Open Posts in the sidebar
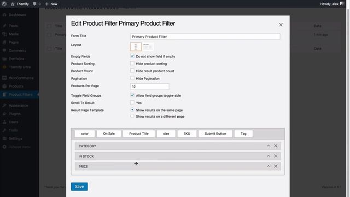 coord(13,26)
